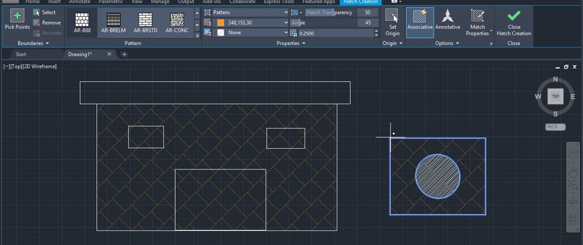Open the WCS coordinate system dropdown
The image size is (583, 245).
tap(556, 127)
